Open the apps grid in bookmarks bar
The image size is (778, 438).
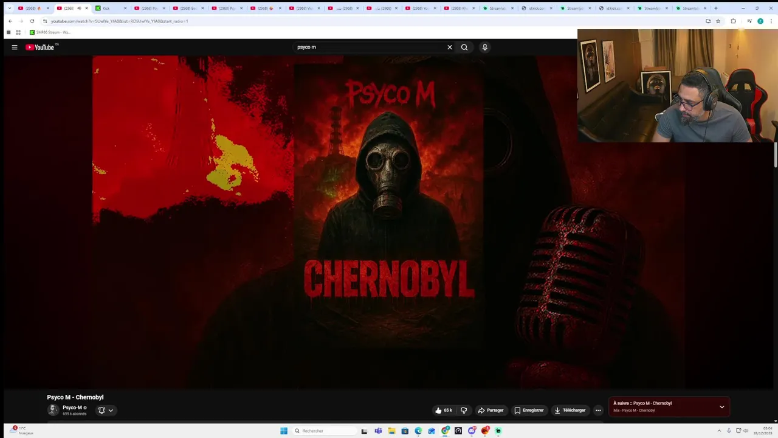(18, 32)
